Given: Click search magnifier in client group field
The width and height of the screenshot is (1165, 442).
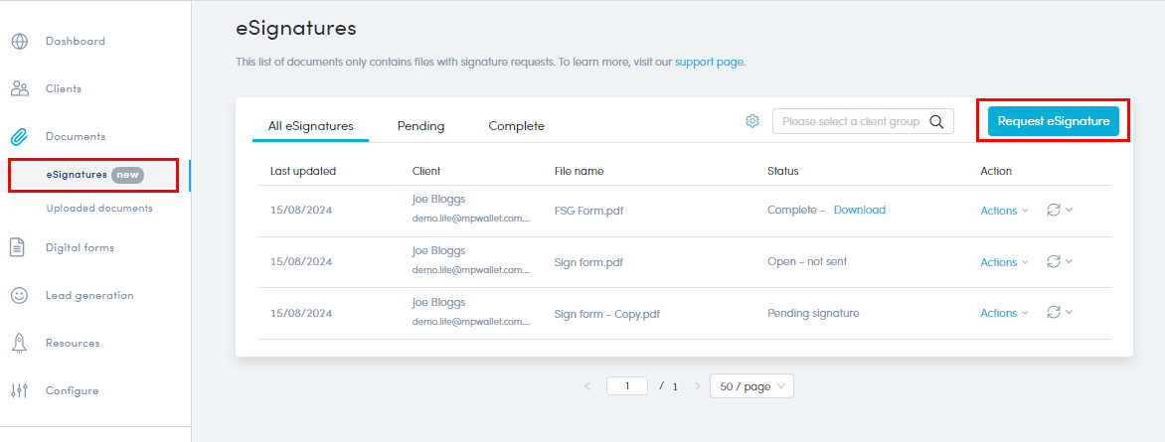Looking at the screenshot, I should 936,122.
